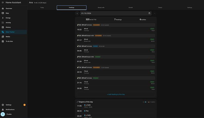
Task: Open the 07:17 feeding entry of 30 ml
Action: pos(116,40)
